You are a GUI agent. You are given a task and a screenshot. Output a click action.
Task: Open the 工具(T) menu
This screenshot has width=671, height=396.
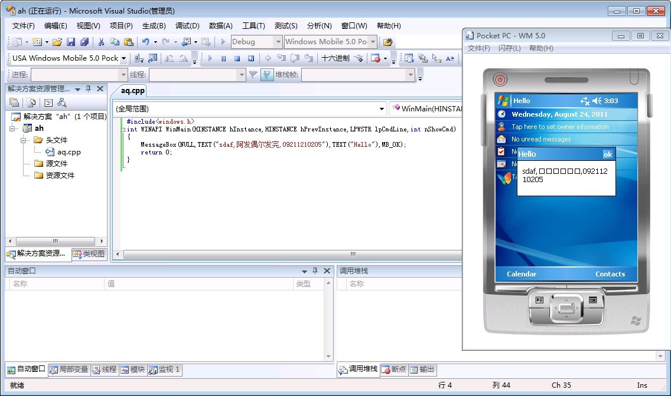[254, 25]
